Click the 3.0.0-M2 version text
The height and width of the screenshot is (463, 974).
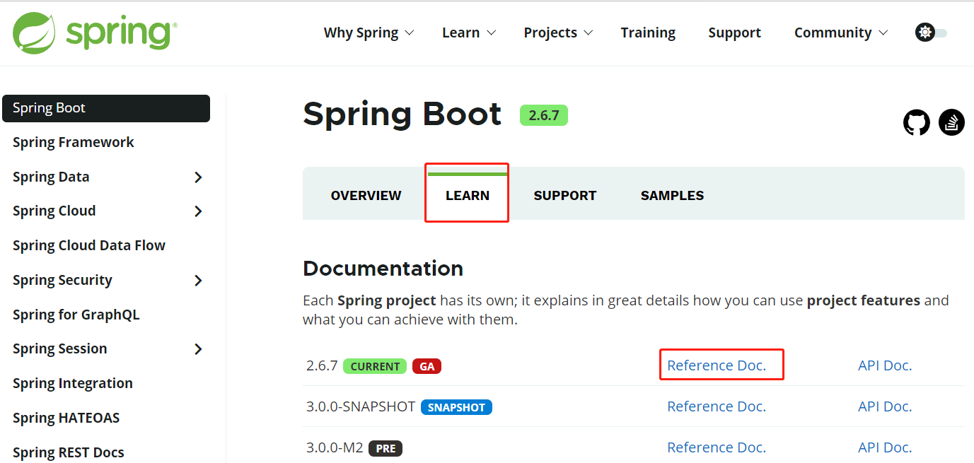(x=335, y=447)
